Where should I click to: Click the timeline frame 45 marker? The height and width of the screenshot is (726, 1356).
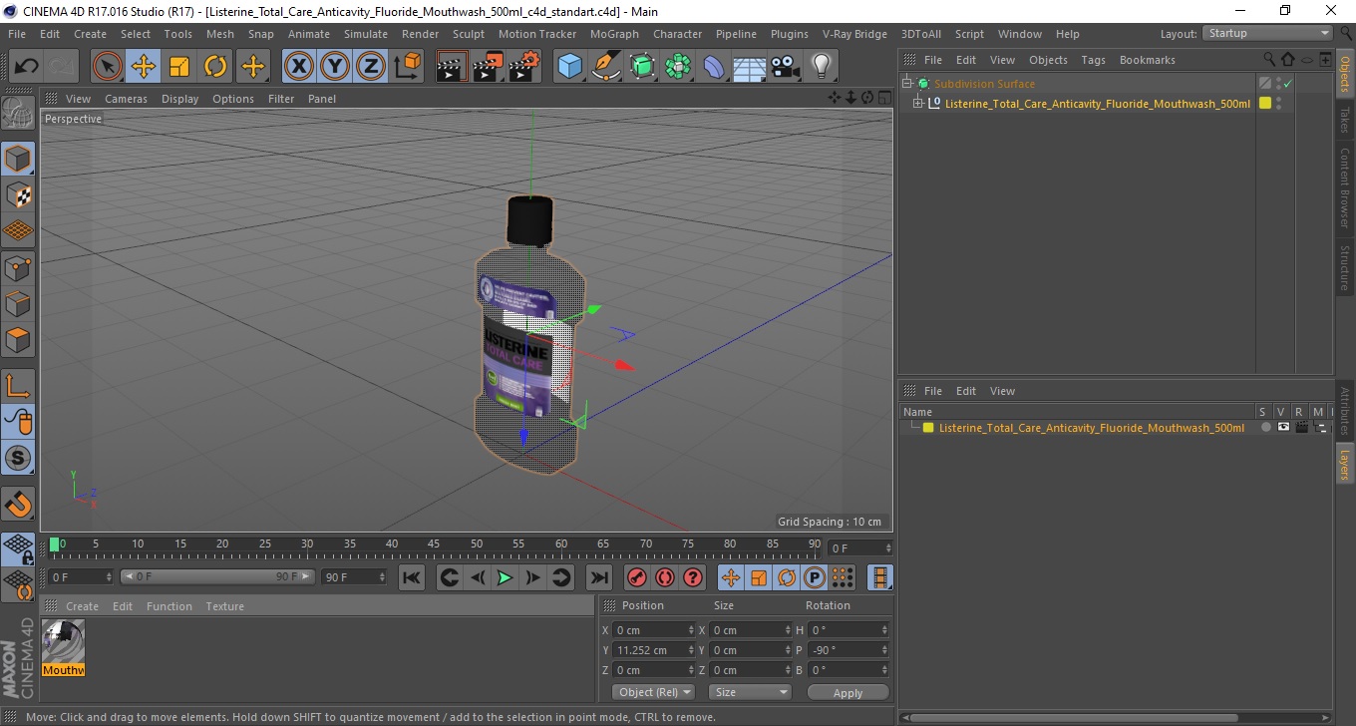point(433,544)
